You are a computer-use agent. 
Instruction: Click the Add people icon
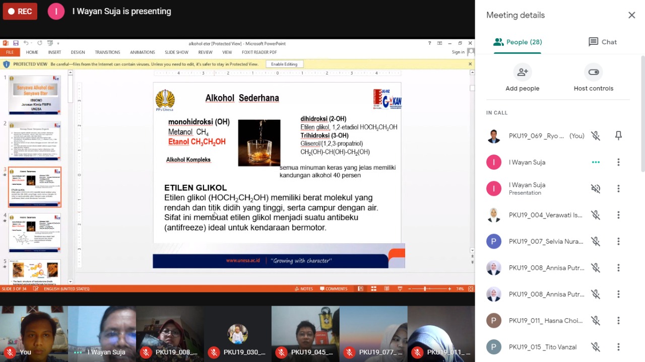point(523,73)
